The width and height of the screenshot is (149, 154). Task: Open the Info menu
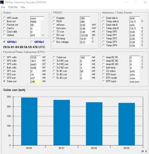[23, 7]
